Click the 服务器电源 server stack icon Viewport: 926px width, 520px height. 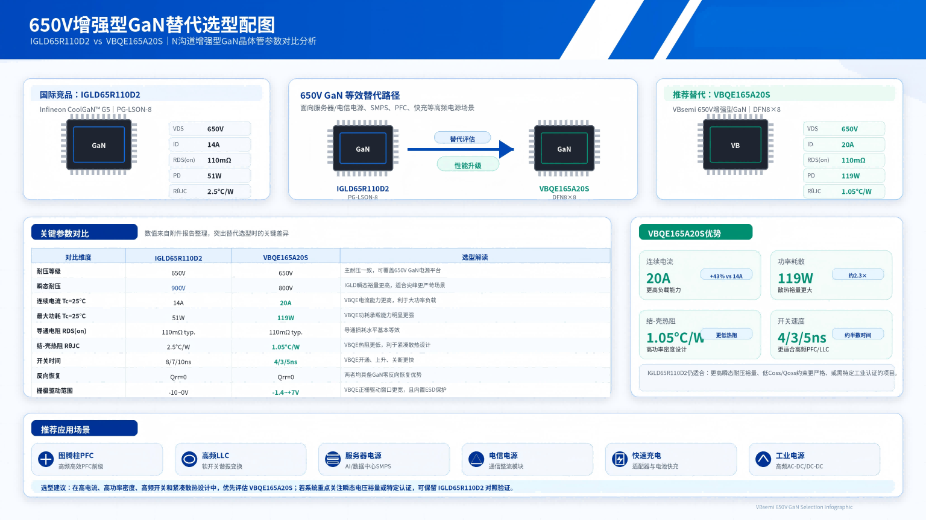point(333,459)
